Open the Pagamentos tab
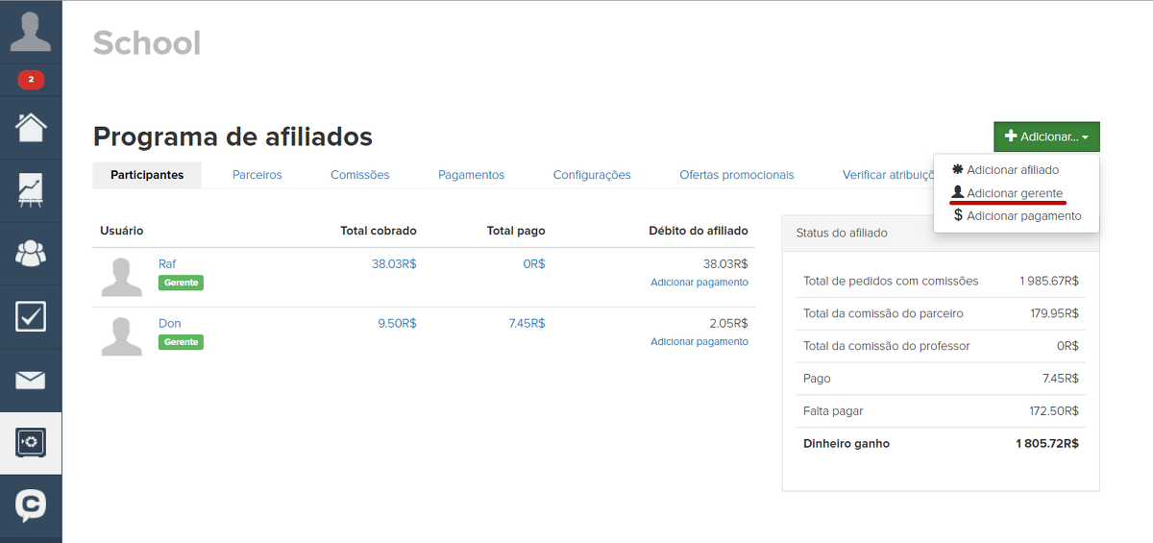 click(x=471, y=175)
